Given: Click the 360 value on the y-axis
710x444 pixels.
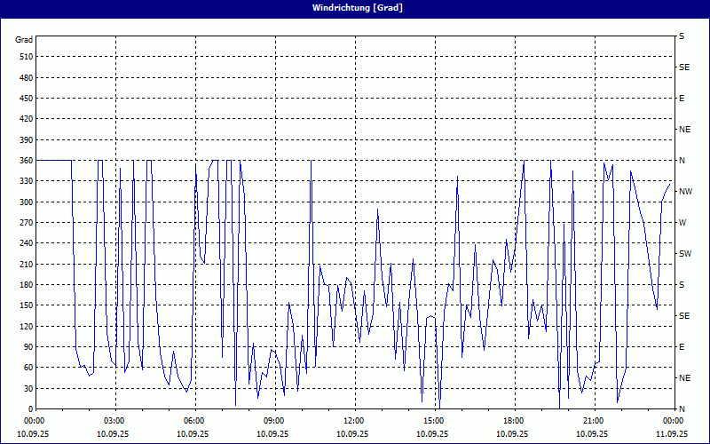Looking at the screenshot, I should pyautogui.click(x=24, y=160).
